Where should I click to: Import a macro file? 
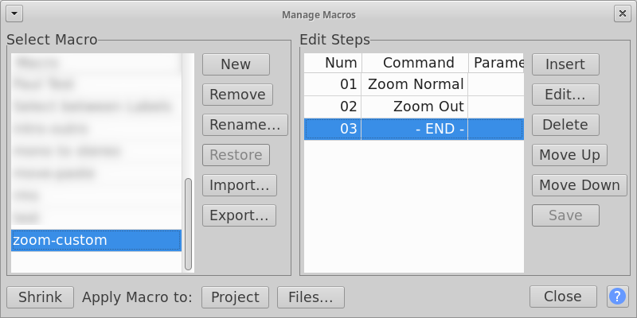(x=240, y=185)
